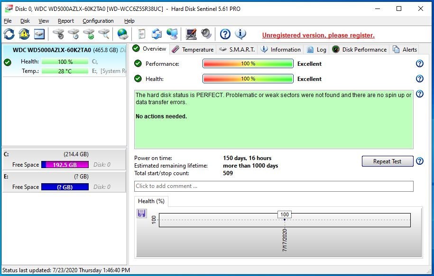The width and height of the screenshot is (434, 276).
Task: Click the "more than 1000 days" lifetime value
Action: (250, 166)
